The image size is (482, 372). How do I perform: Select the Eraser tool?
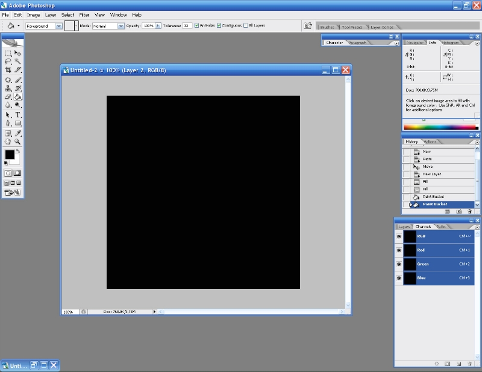point(8,96)
